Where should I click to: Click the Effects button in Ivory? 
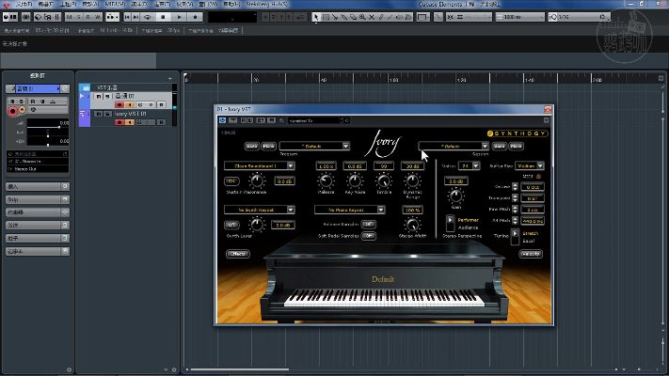coord(237,253)
